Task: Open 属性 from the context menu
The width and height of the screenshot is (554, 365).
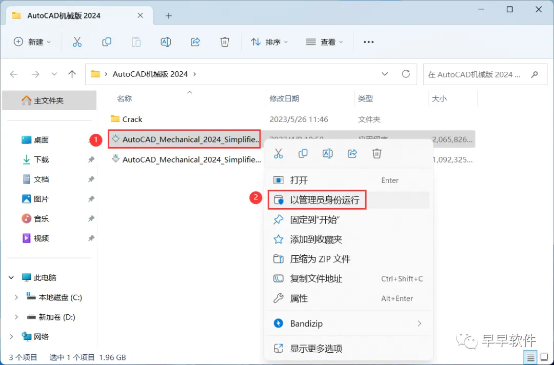Action: coord(348,299)
